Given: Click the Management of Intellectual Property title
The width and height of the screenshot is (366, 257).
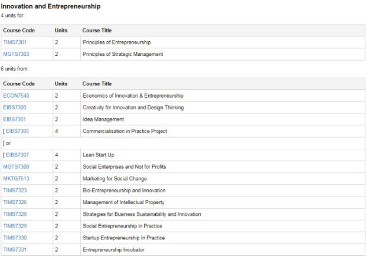Looking at the screenshot, I should coord(123,202).
